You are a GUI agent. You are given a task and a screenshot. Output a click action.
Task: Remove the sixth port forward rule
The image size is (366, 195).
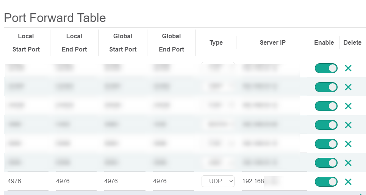tap(348, 163)
